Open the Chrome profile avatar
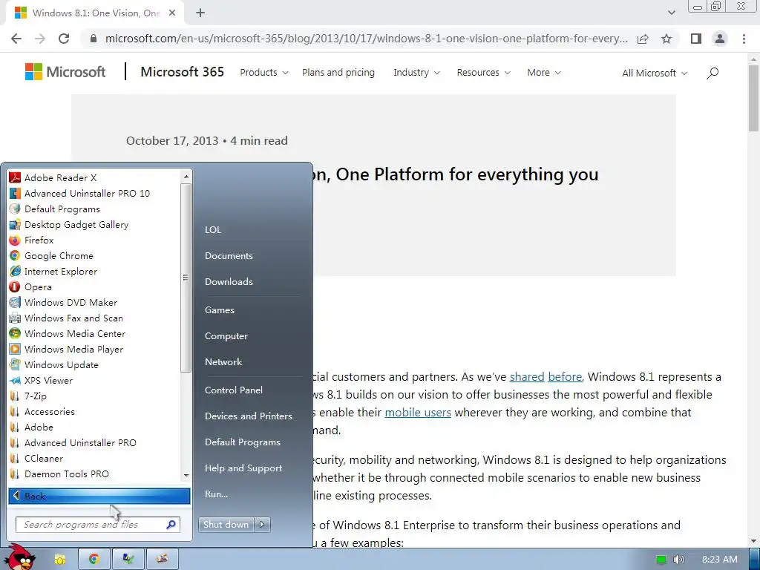The image size is (760, 570). pyautogui.click(x=720, y=39)
